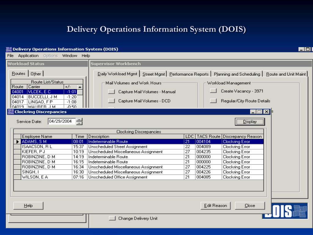Increase the Service Date with up spinner

tap(79, 120)
